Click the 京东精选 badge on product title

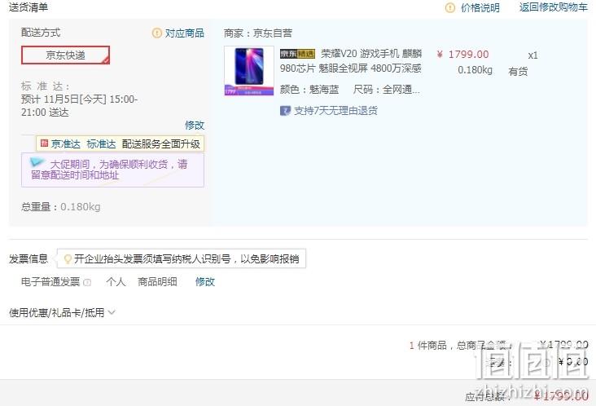click(x=298, y=54)
